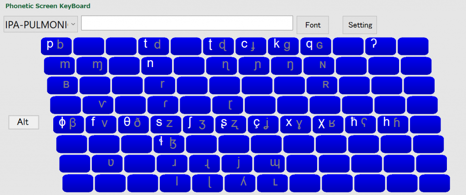Tap the 'q ɢ' uvular plosive key

pos(316,46)
